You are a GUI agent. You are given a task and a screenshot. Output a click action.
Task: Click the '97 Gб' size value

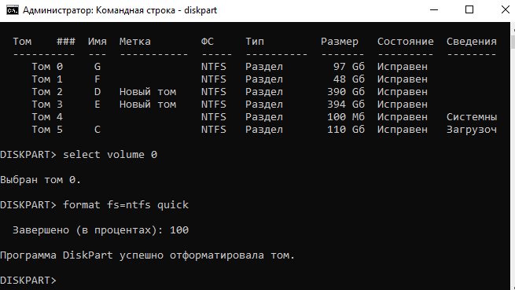[x=349, y=67]
